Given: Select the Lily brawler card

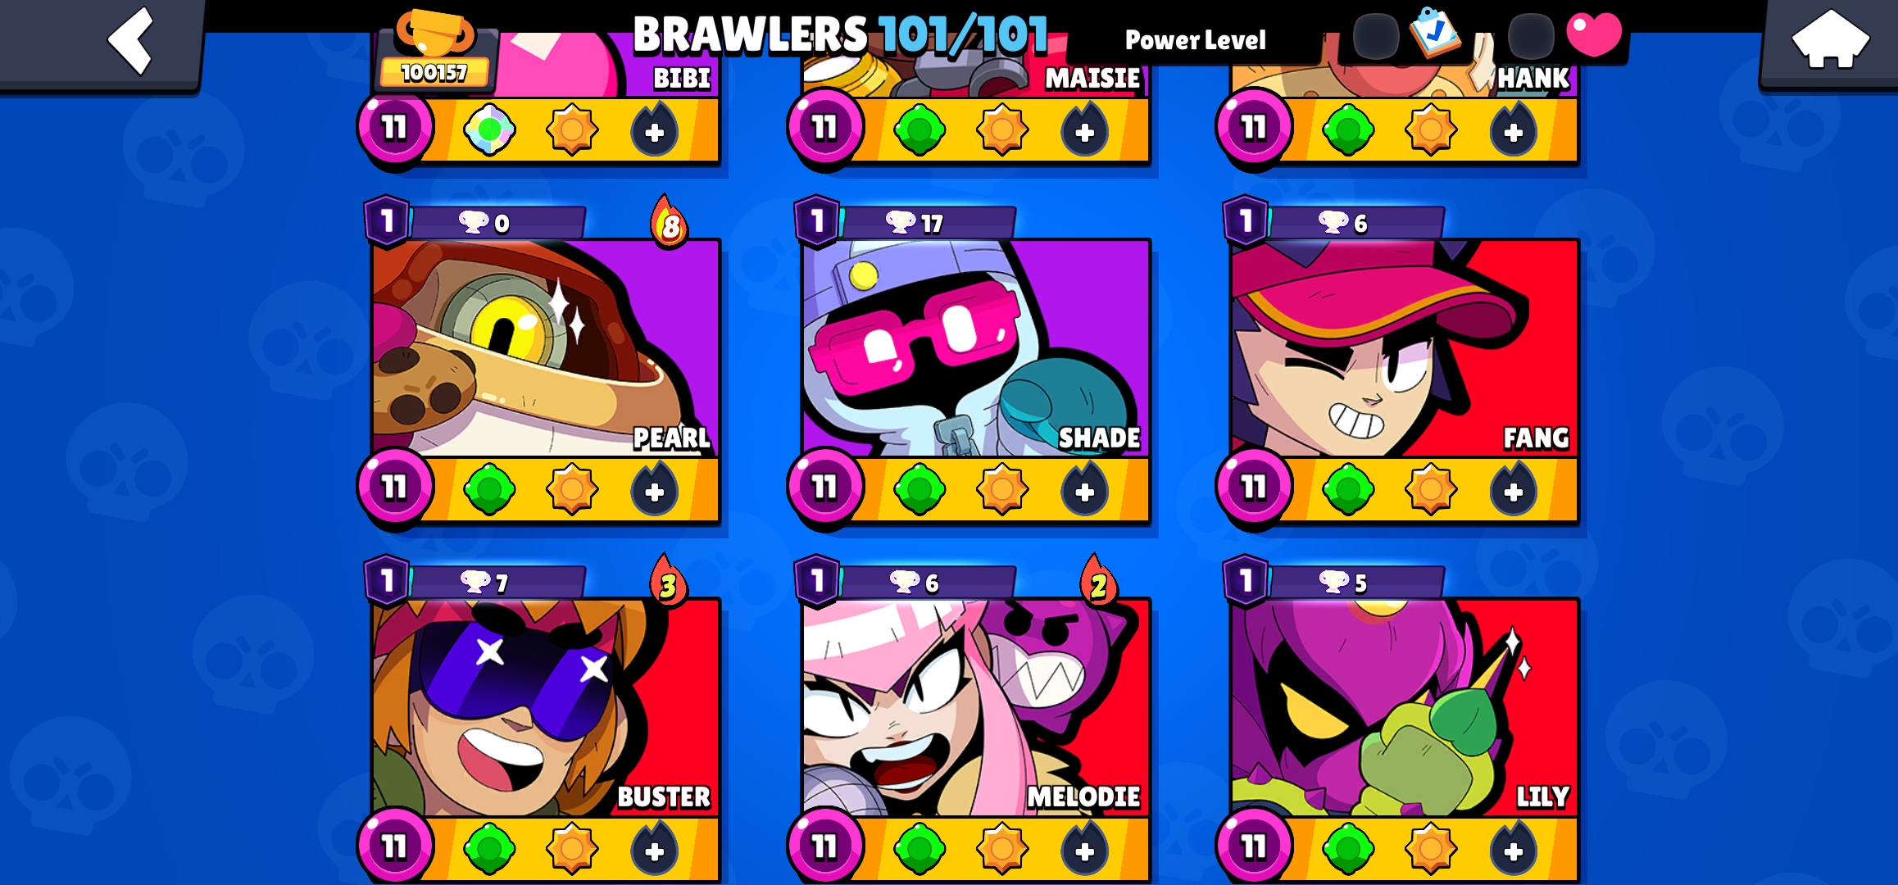Looking at the screenshot, I should coord(1405,708).
